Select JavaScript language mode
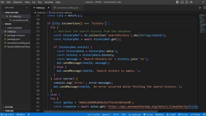The image size is (206, 116). [x=135, y=115]
